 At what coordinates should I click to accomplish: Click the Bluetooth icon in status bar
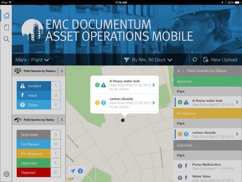click(x=226, y=3)
